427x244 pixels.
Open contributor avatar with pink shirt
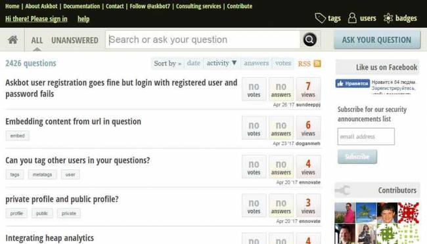(345, 213)
